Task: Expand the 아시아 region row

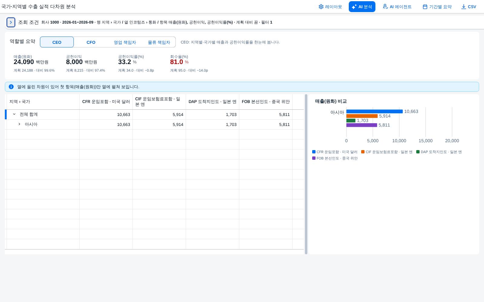Action: [19, 124]
